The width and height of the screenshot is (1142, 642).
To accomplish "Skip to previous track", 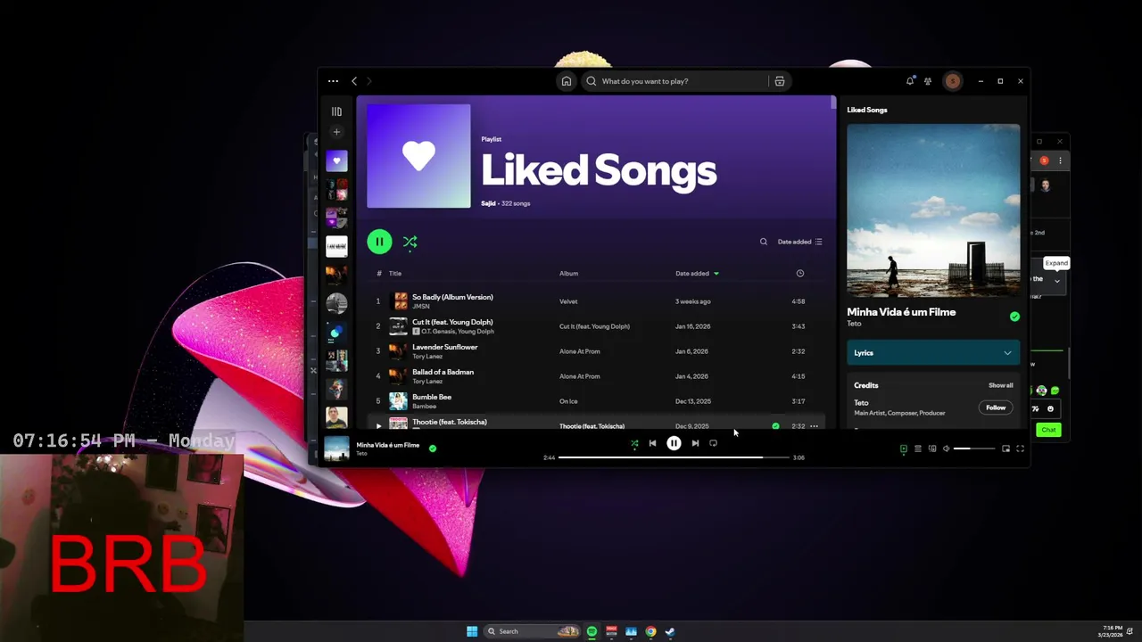I will point(652,443).
